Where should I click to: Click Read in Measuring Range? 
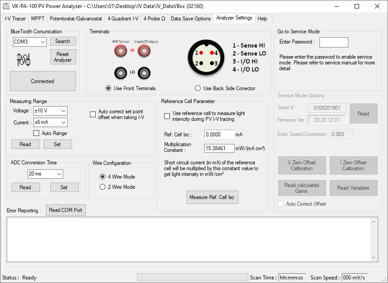pos(25,144)
